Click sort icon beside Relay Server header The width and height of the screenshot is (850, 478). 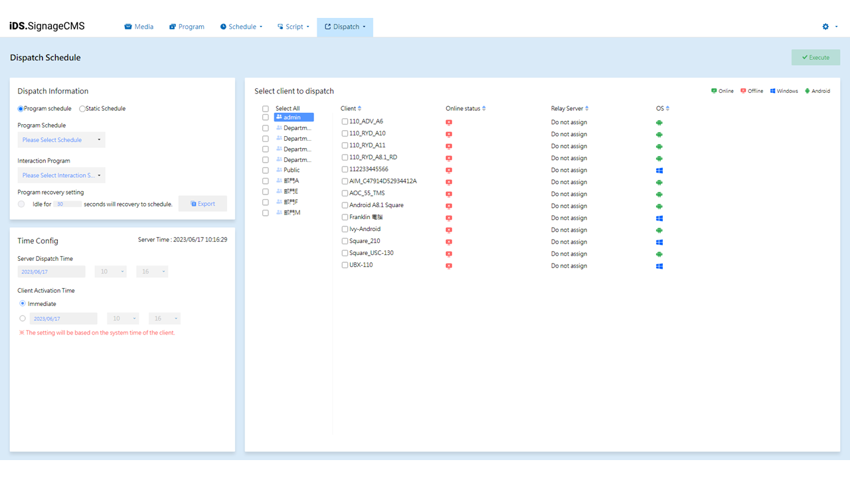tap(587, 109)
